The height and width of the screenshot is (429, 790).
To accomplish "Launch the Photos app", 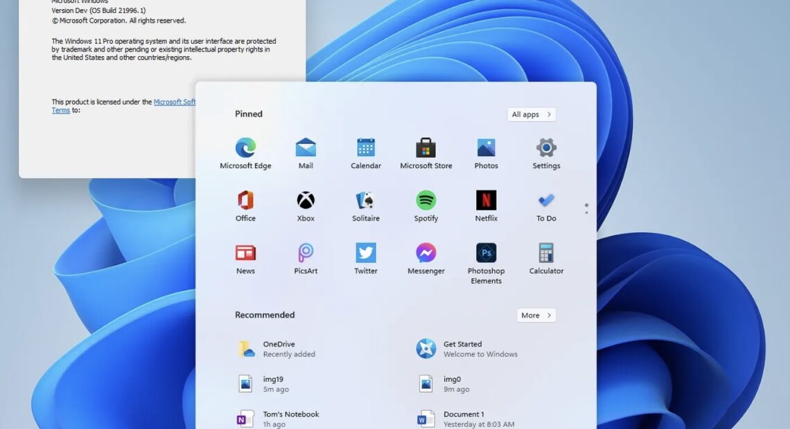I will coord(486,151).
